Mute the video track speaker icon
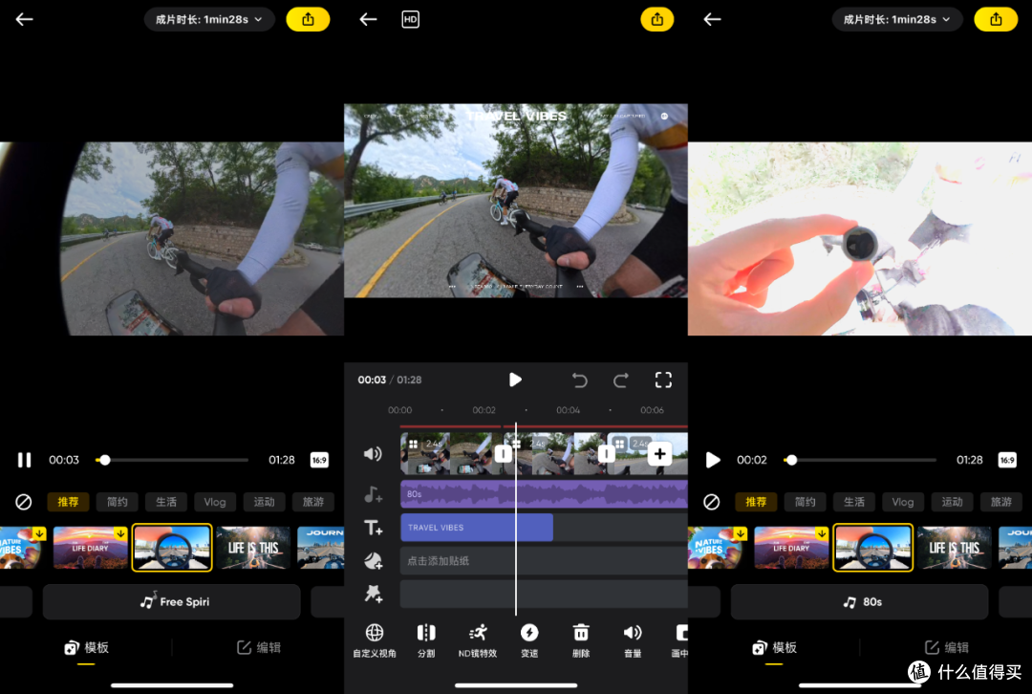Viewport: 1032px width, 694px height. (373, 454)
